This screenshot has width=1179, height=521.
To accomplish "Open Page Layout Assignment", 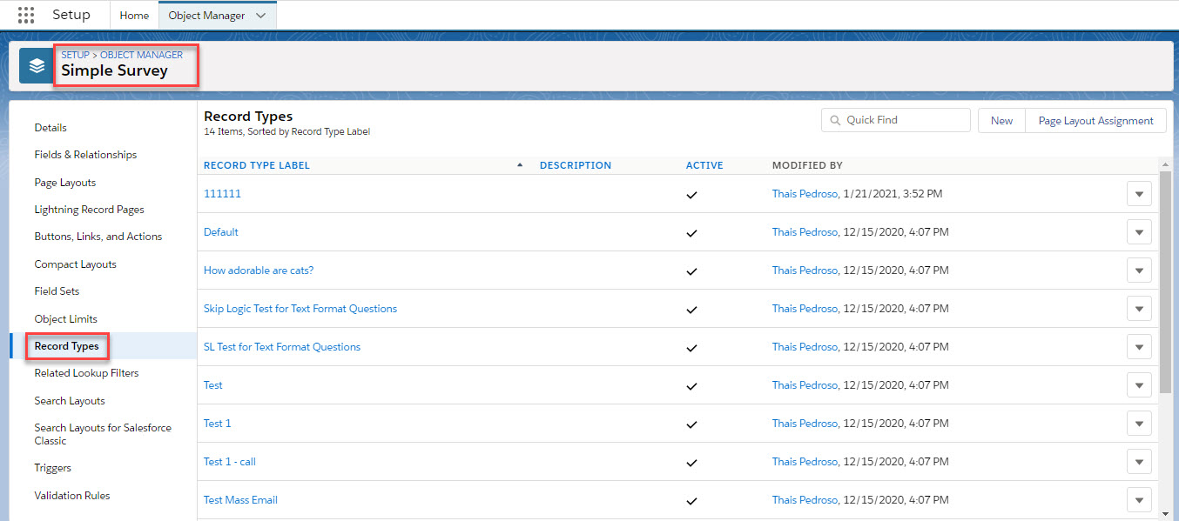I will pyautogui.click(x=1096, y=121).
